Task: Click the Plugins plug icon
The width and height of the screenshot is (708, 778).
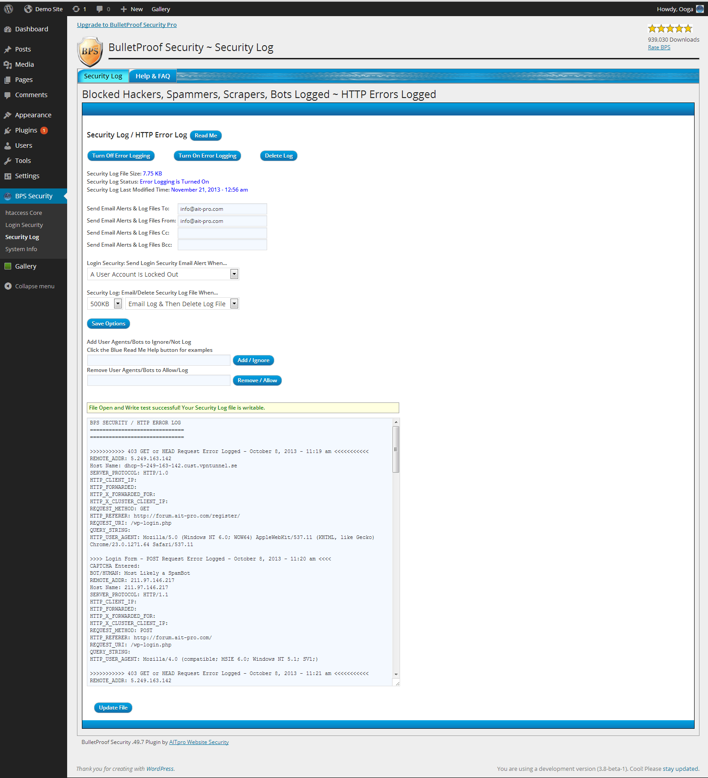Action: click(8, 130)
